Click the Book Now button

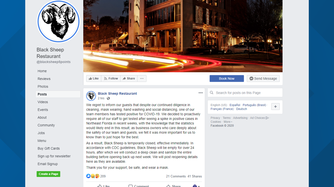click(x=227, y=78)
